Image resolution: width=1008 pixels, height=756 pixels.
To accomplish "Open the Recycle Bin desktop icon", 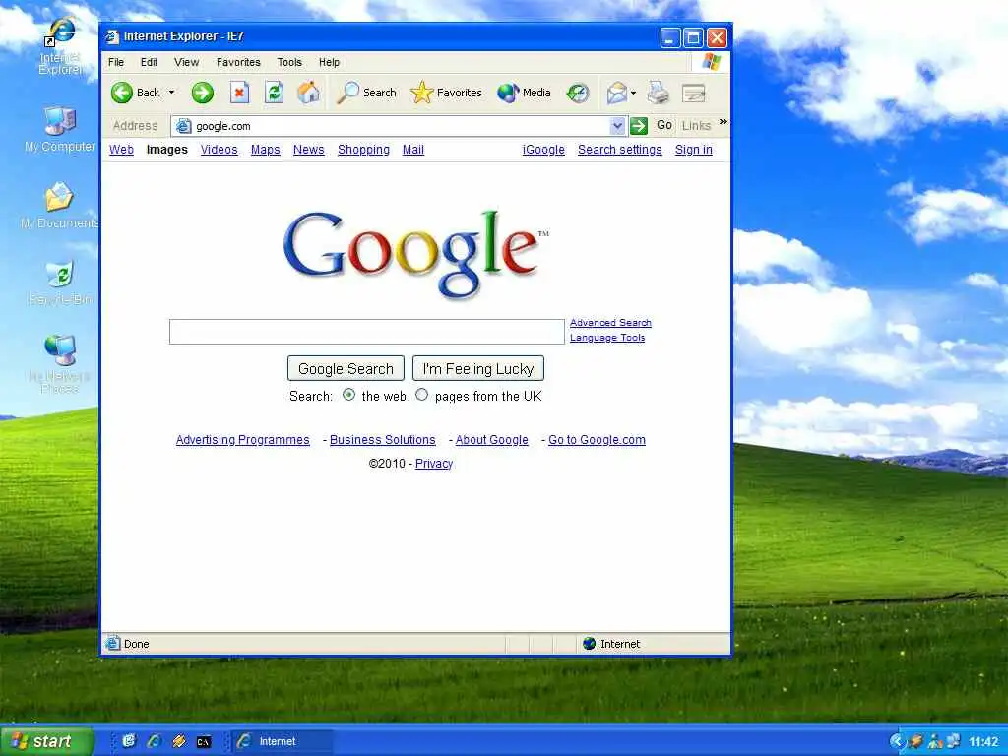I will point(60,283).
